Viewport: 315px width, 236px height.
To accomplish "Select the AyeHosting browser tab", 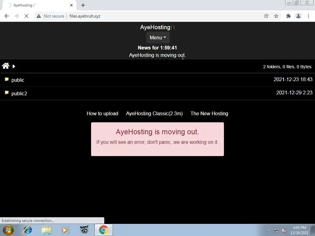I will coord(39,5).
